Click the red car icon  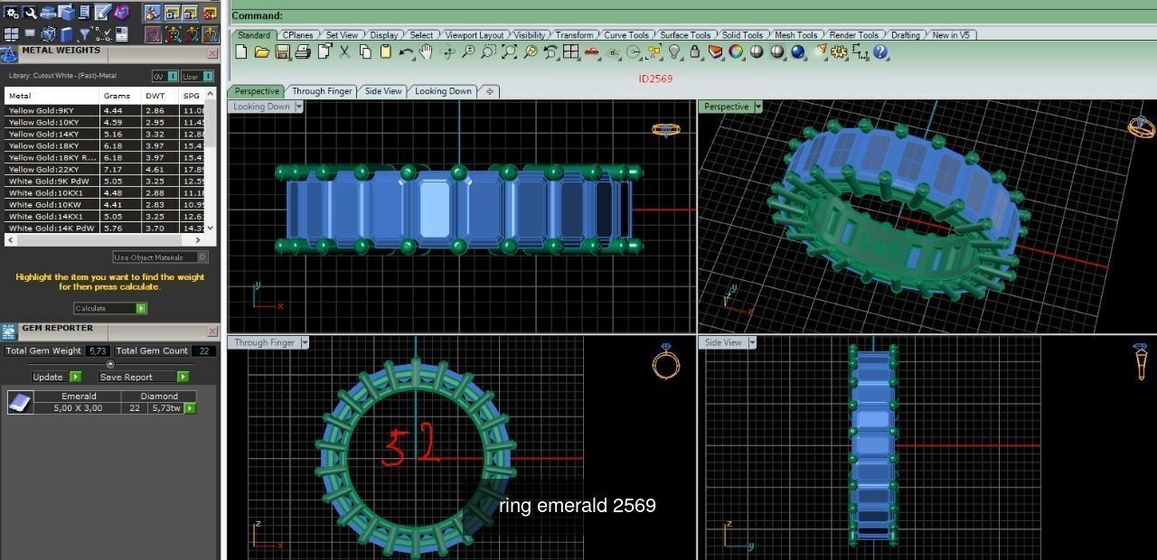592,52
